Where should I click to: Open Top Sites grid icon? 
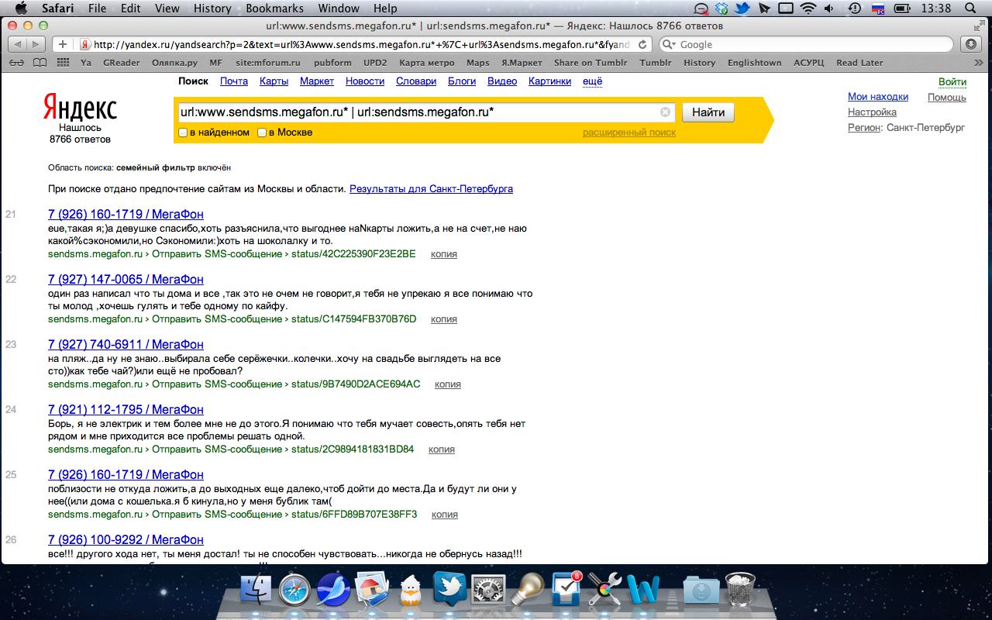[63, 63]
